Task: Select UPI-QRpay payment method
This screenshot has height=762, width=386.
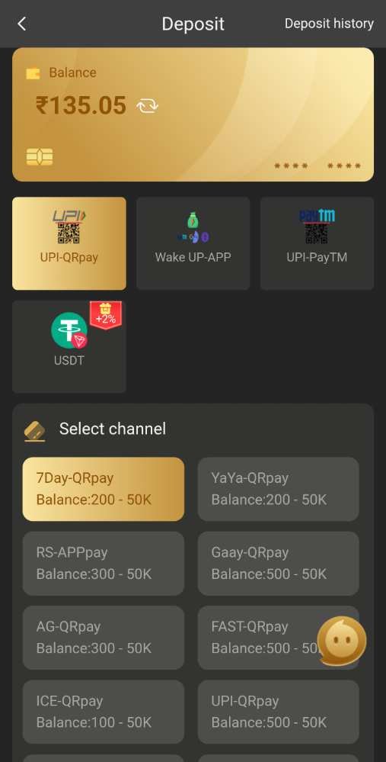Action: tap(69, 243)
